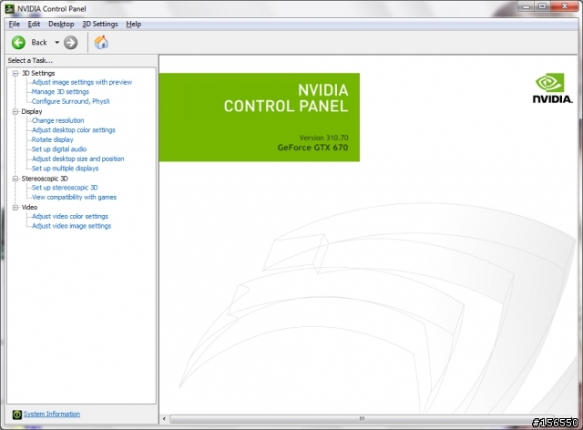
Task: Select the Stereoscopic 3D category label
Action: [x=45, y=179]
